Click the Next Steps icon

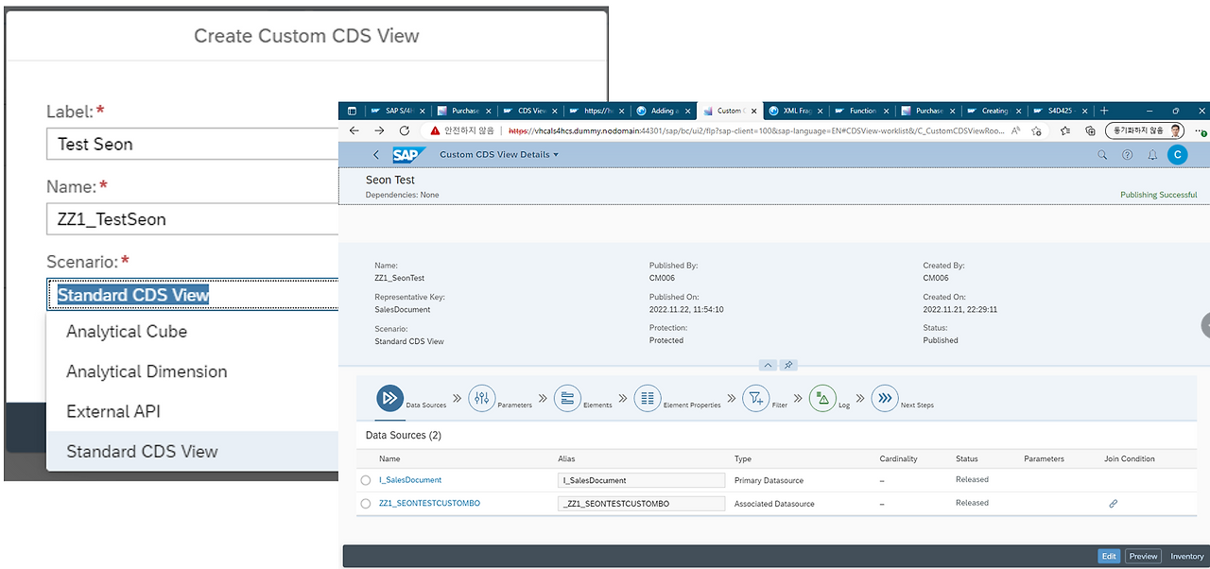coord(885,398)
